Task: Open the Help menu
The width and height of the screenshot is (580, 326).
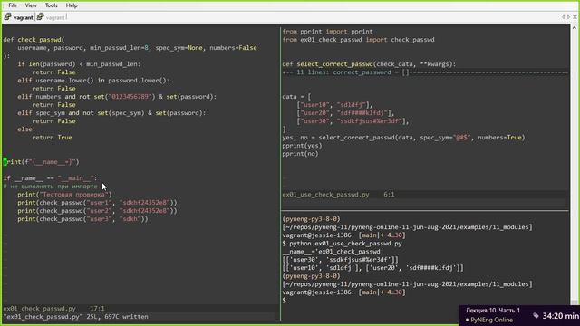Action: 72,5
